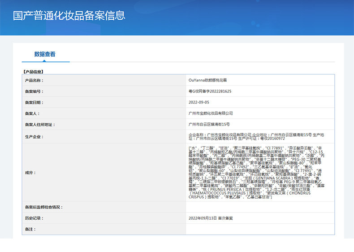Select filing number 粤G妆网备字2022281625
The image size is (354, 252).
210,91
